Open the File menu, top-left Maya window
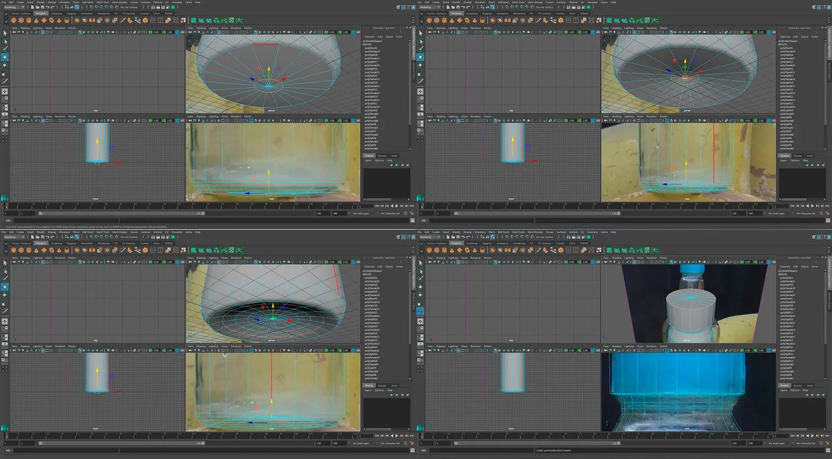This screenshot has width=832, height=459. click(3, 3)
